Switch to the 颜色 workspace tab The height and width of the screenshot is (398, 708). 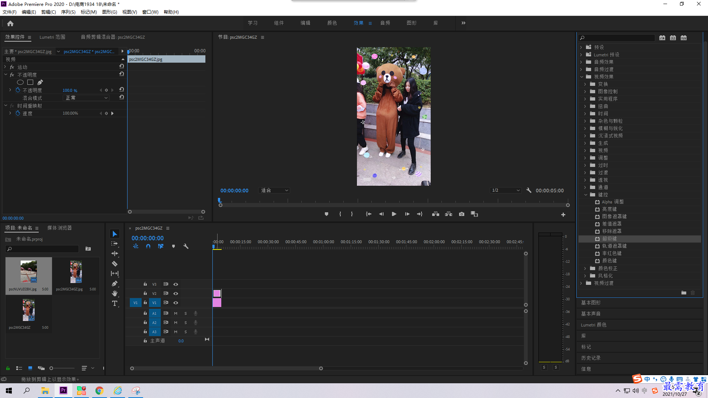(x=332, y=23)
